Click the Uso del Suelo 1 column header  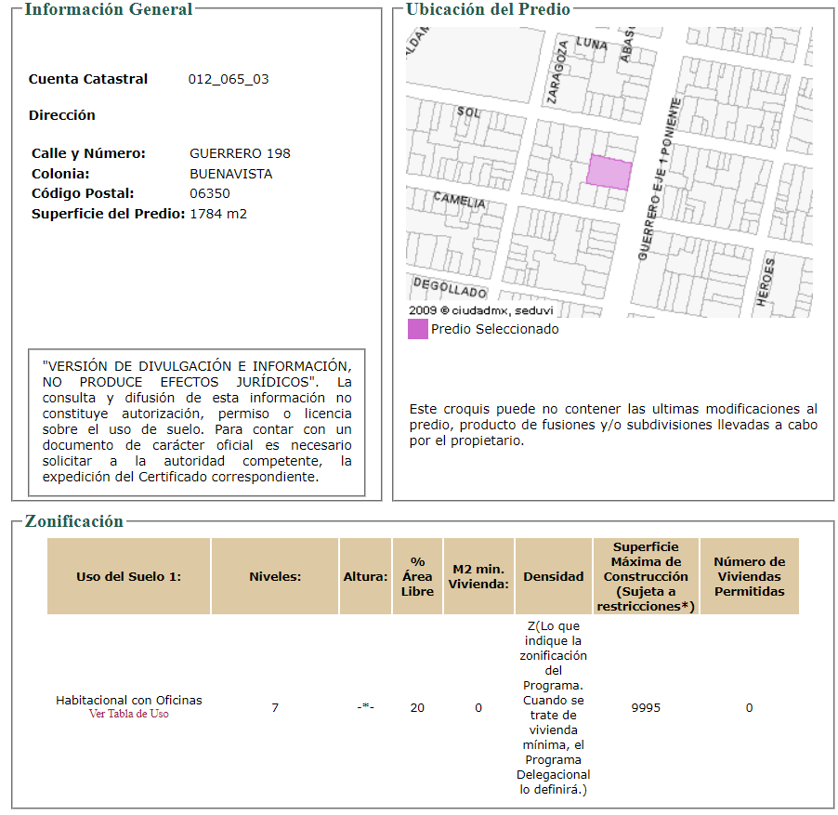(x=129, y=576)
